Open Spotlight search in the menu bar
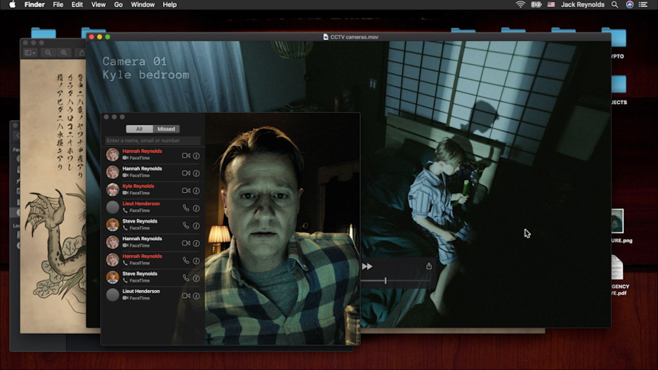The image size is (658, 370). coord(615,5)
